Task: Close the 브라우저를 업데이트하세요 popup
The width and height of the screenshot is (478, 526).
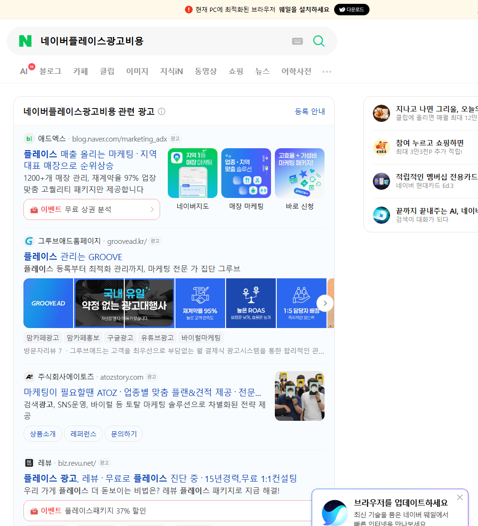Action: [x=459, y=497]
